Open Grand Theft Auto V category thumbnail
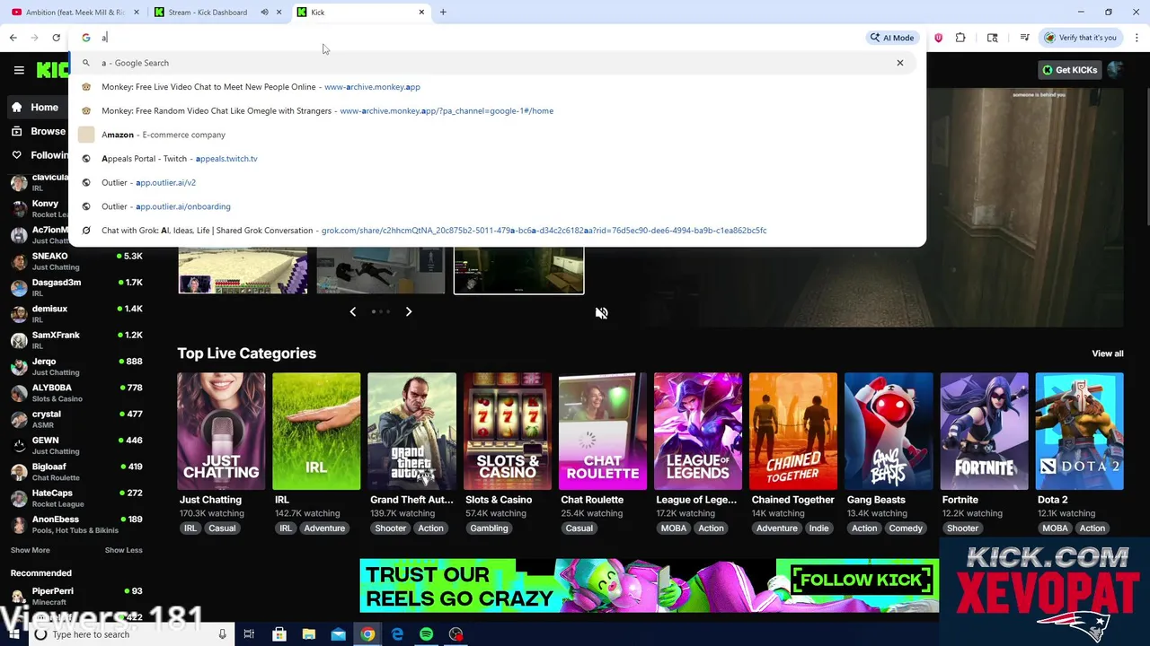The height and width of the screenshot is (646, 1150). click(x=411, y=432)
